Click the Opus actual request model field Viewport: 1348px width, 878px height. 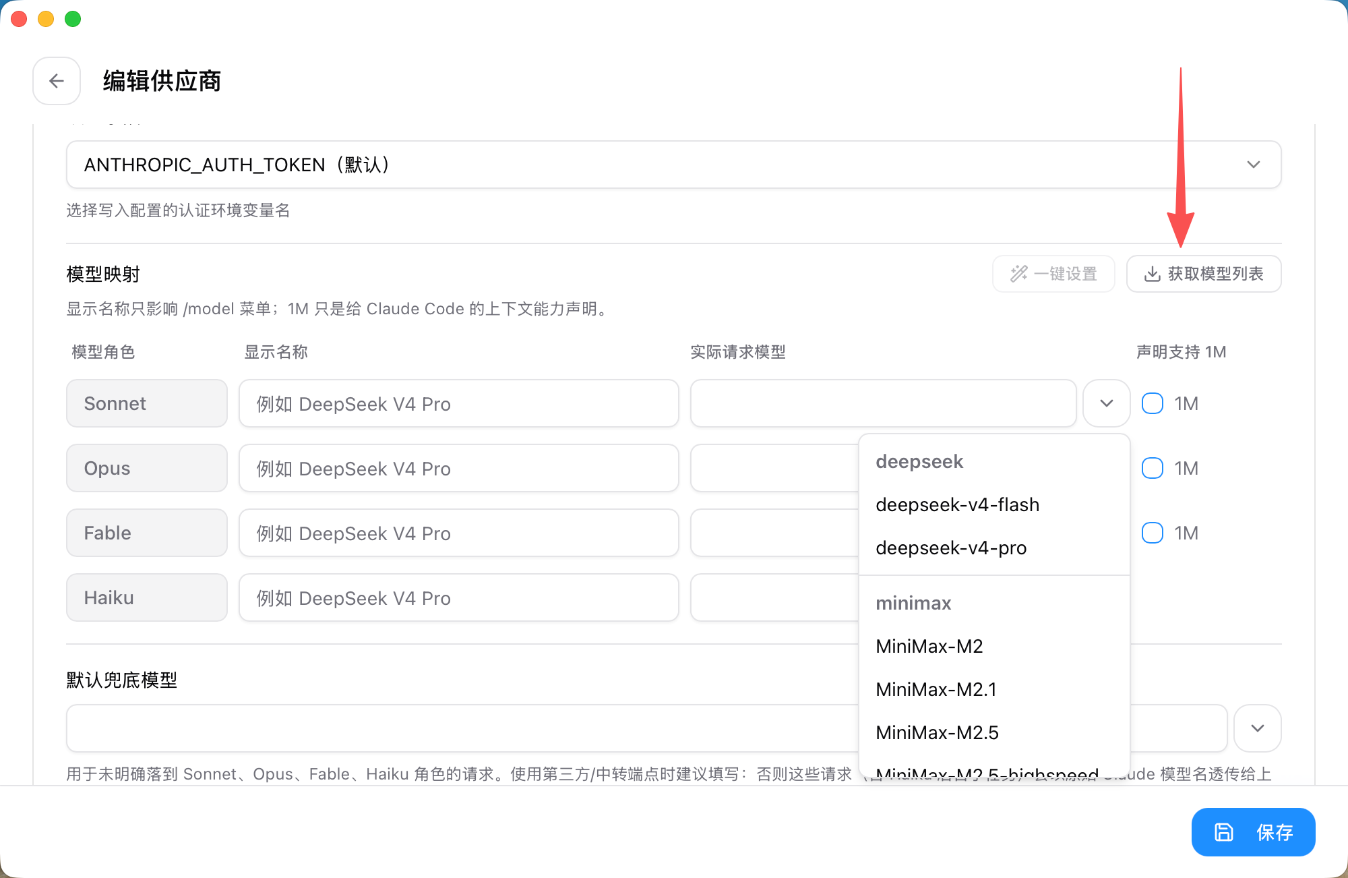[x=774, y=468]
